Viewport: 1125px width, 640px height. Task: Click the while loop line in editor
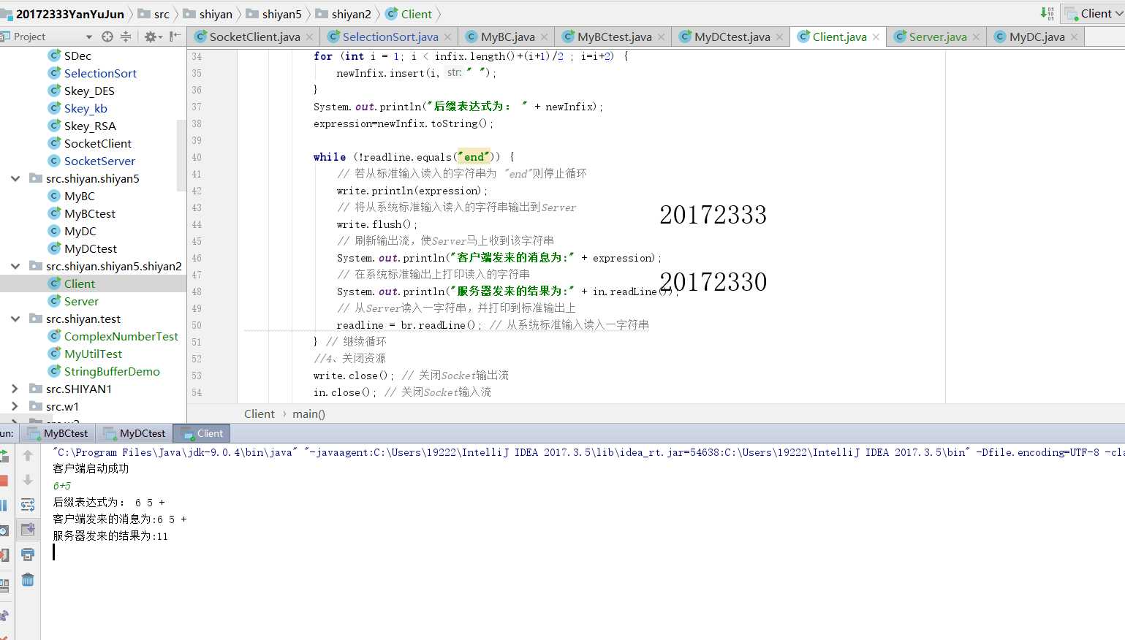tap(414, 157)
